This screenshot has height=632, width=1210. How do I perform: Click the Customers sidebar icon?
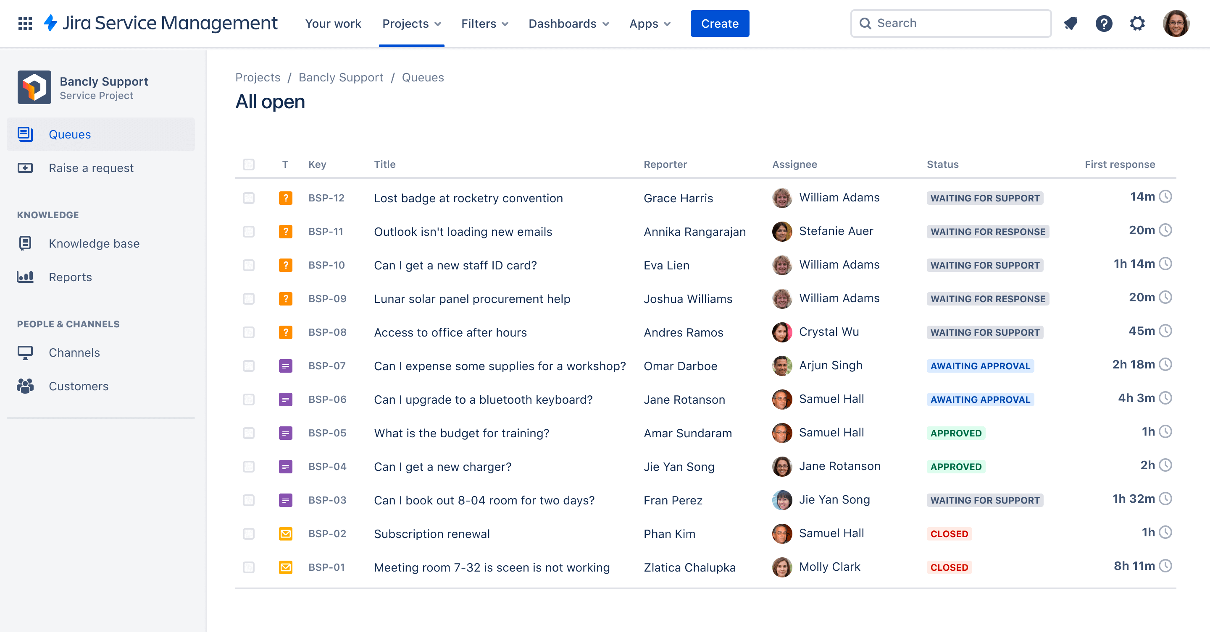[25, 385]
